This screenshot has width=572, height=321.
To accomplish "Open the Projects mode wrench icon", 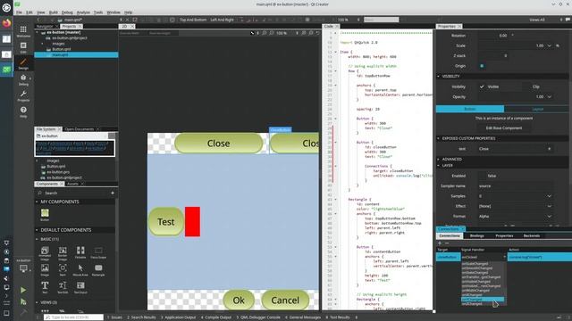I will tap(23, 95).
